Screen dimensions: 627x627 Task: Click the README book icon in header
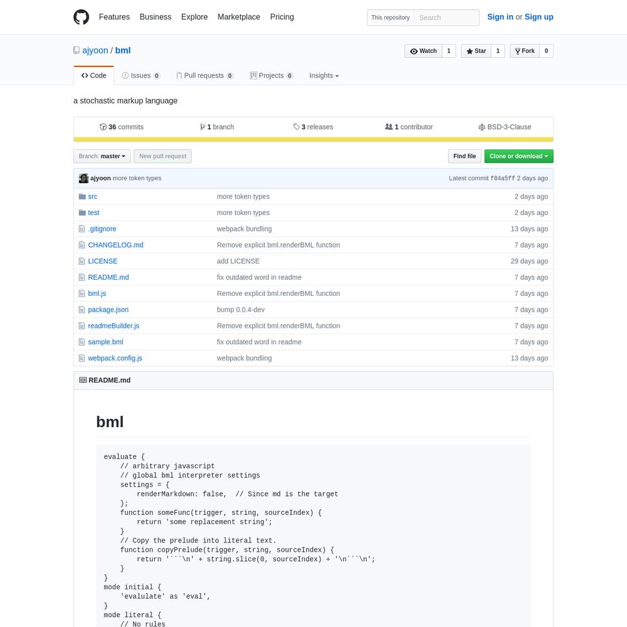click(83, 380)
